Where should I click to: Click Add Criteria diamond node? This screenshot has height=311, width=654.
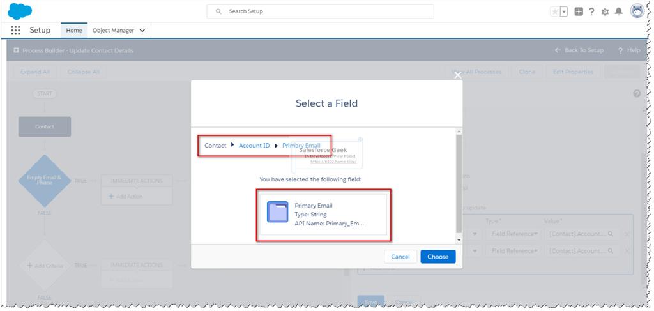point(45,266)
